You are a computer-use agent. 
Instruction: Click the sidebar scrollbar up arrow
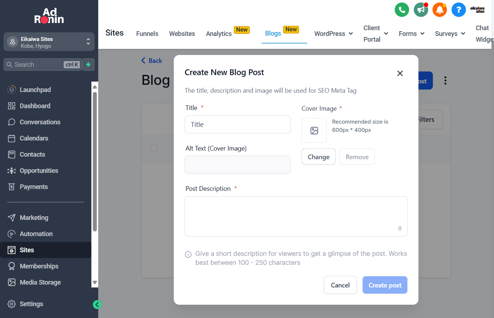point(95,87)
